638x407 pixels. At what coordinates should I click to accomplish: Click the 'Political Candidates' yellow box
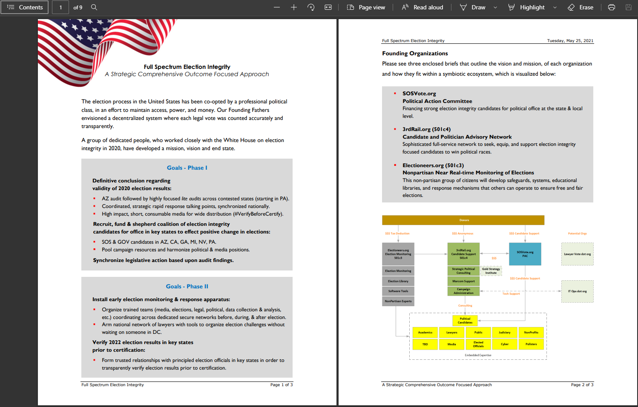click(x=465, y=321)
